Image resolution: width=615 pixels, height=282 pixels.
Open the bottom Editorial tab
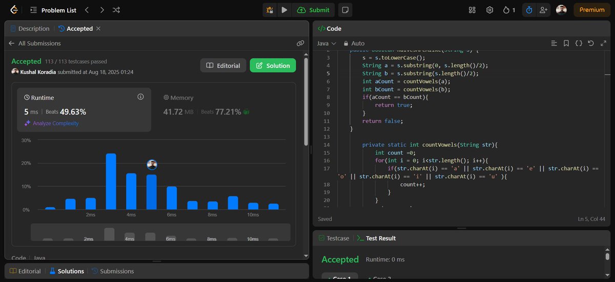tap(26, 271)
